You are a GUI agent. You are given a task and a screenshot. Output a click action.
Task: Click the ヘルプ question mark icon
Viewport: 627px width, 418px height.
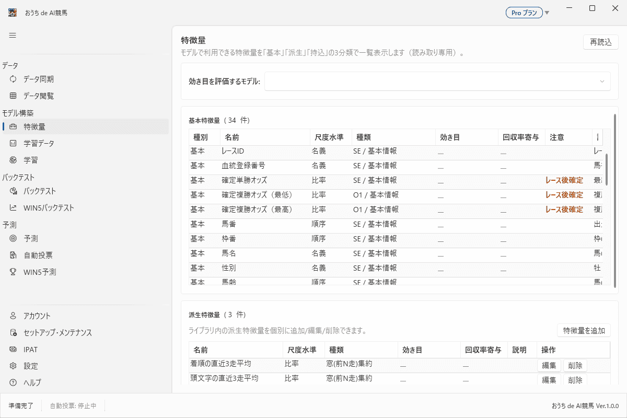click(13, 382)
